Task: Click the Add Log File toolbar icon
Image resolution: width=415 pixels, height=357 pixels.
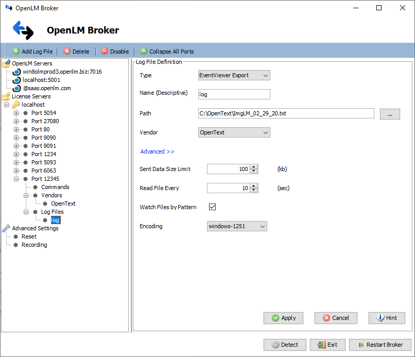Action: [x=16, y=52]
